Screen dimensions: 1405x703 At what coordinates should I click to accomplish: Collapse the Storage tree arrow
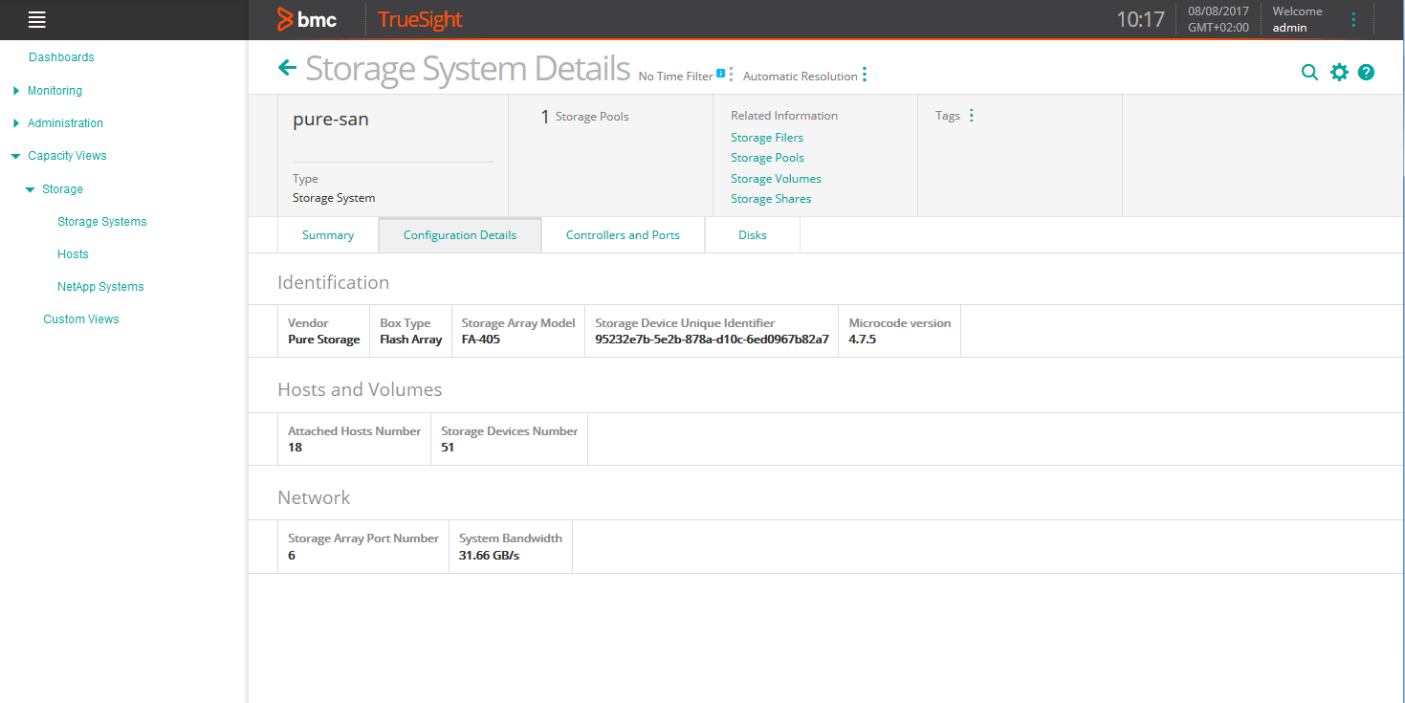pyautogui.click(x=30, y=189)
